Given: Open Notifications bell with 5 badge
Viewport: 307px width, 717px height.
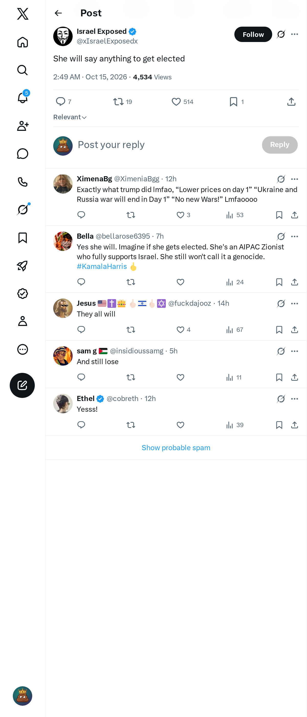Looking at the screenshot, I should [23, 98].
